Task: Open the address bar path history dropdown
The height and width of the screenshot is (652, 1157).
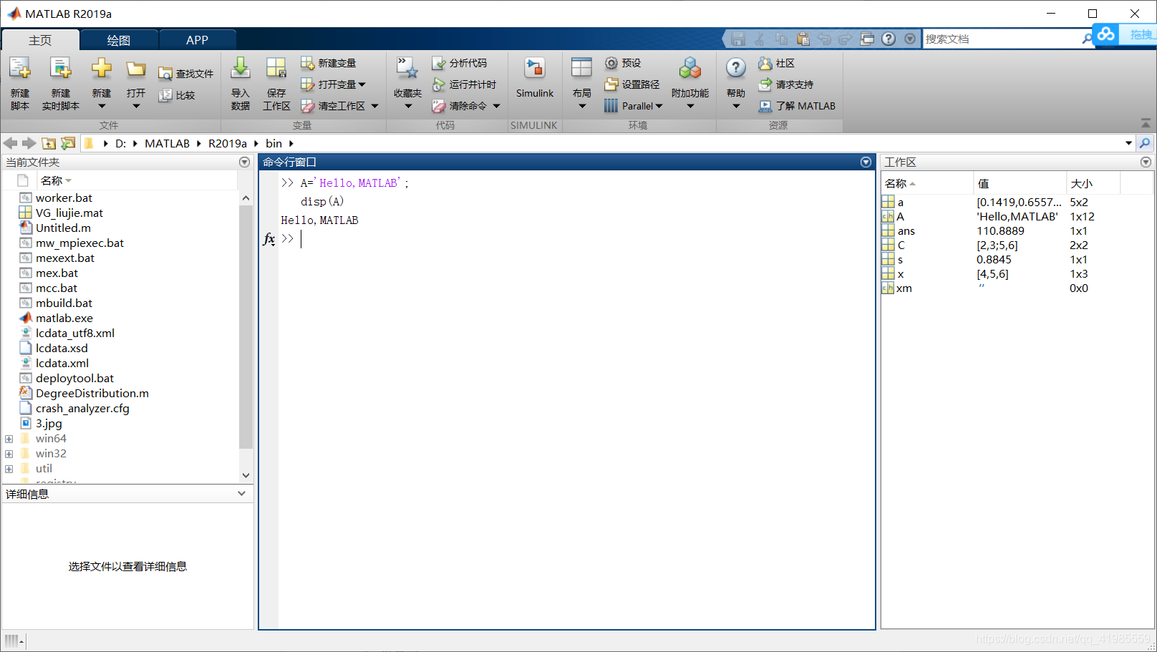Action: 1128,143
